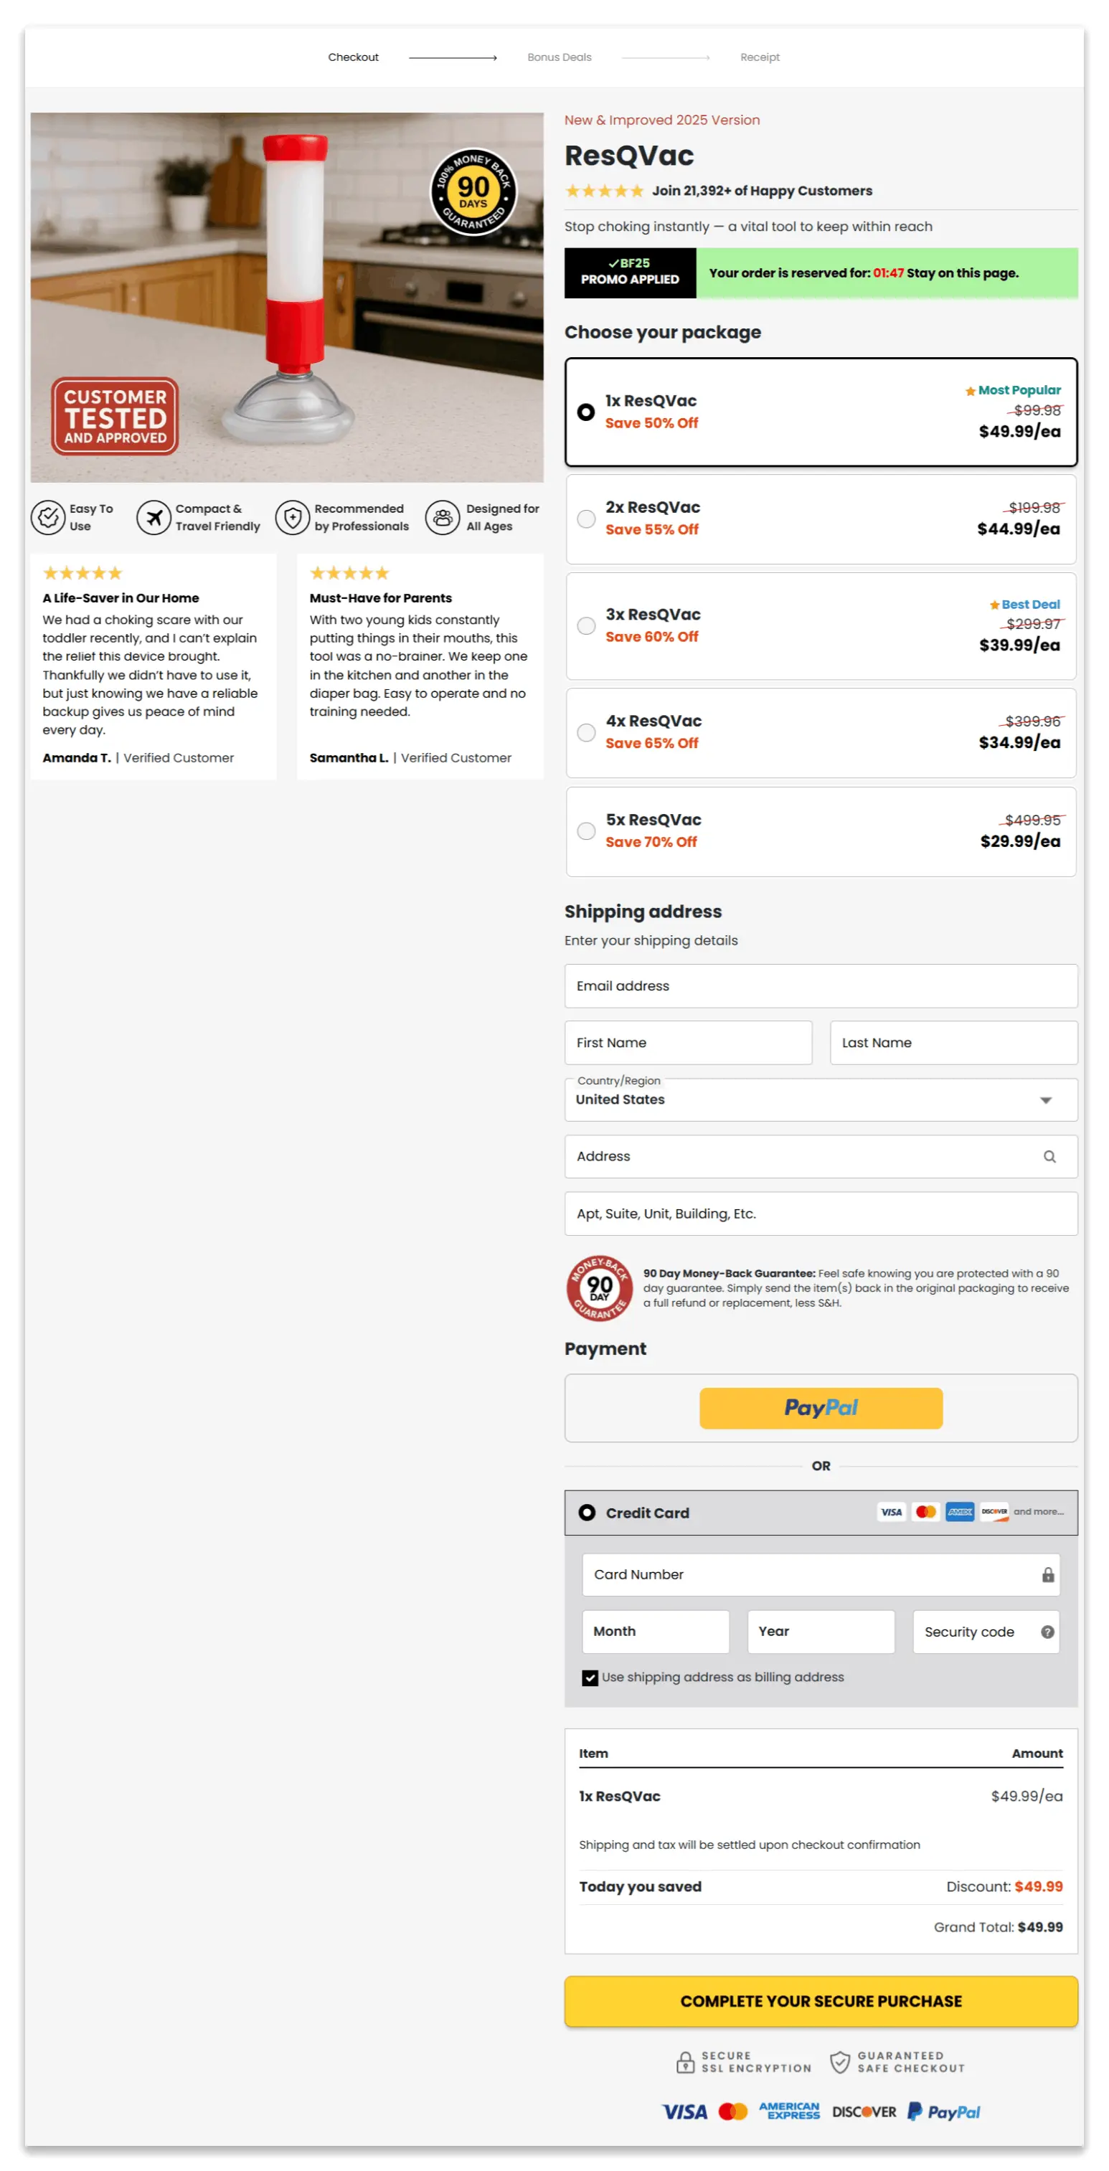Click the Address input field
The height and width of the screenshot is (2171, 1109).
[x=820, y=1156]
